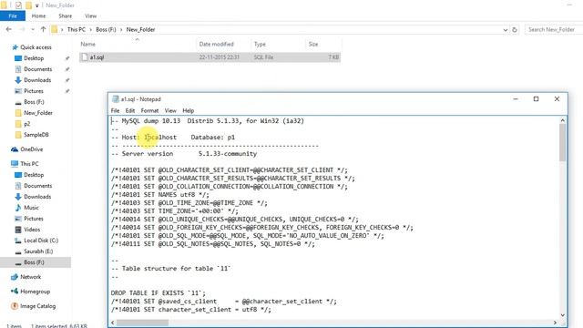Open Pictures under Quick access
Viewport: 583px width, 328px height.
pos(34,91)
